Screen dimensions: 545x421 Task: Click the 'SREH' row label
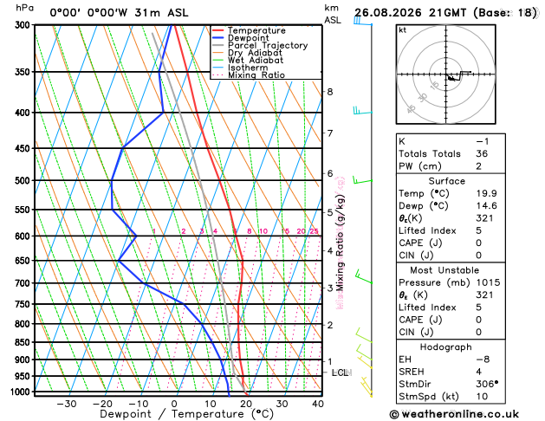tap(412, 372)
